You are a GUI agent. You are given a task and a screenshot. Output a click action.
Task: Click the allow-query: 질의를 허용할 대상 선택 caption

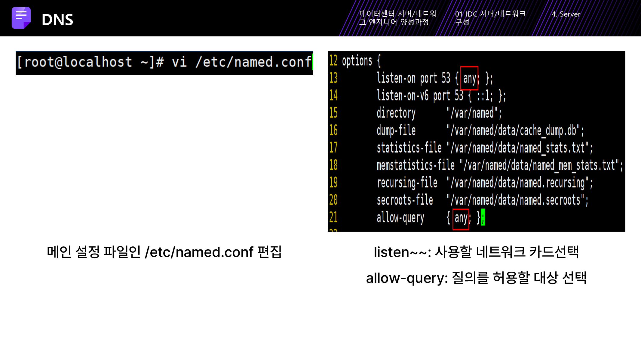(476, 278)
